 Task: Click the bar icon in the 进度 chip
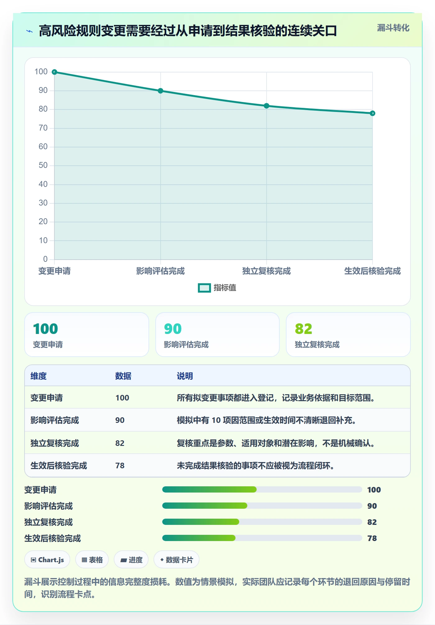coord(124,560)
